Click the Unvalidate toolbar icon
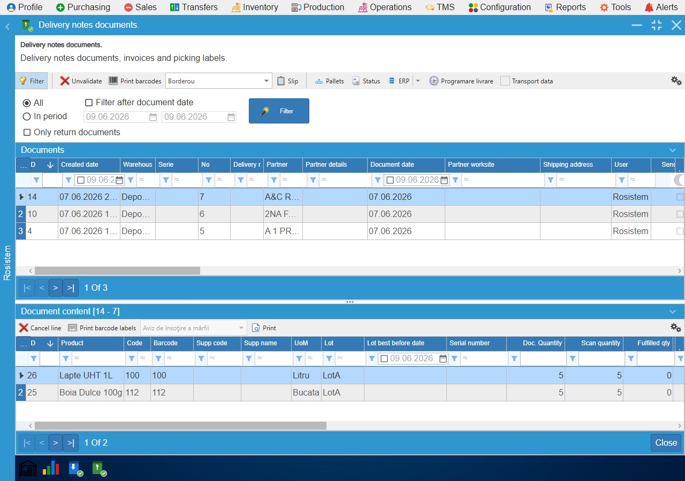685x481 pixels. [65, 81]
